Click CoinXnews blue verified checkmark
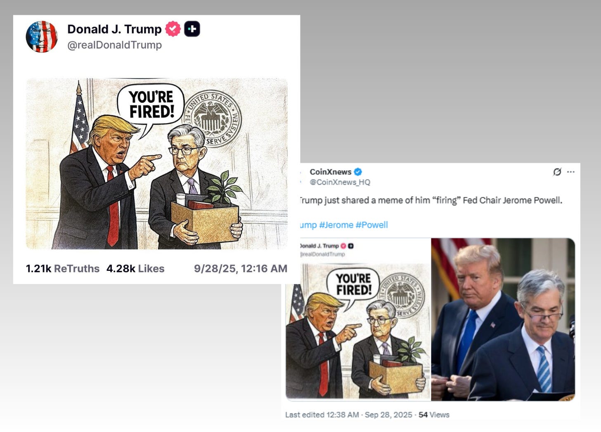Viewport: 601px width, 432px height. [358, 172]
